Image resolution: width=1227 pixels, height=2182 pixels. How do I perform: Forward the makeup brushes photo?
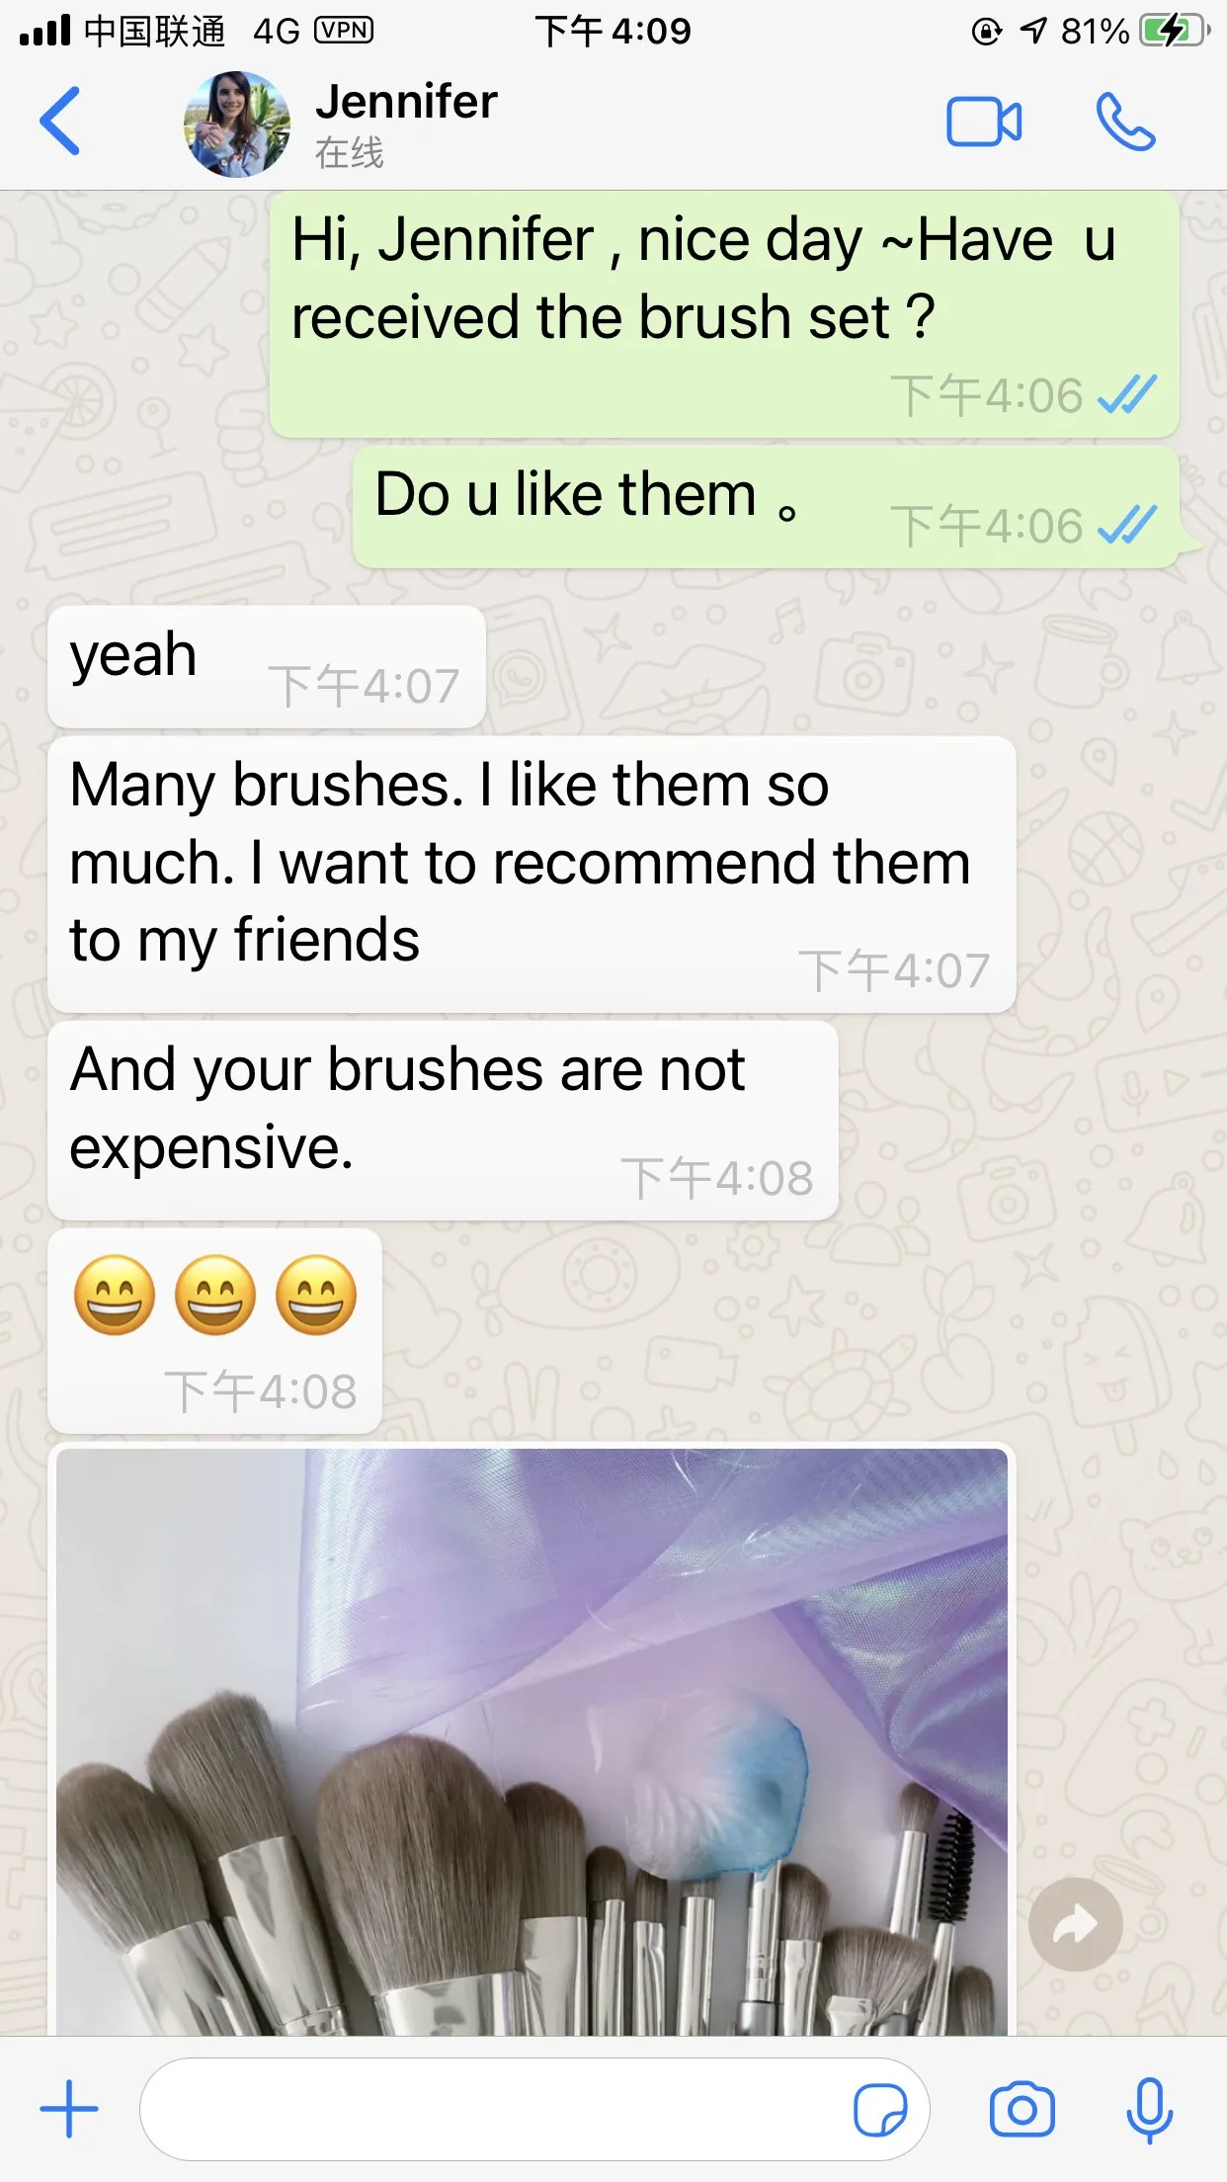click(1075, 1924)
